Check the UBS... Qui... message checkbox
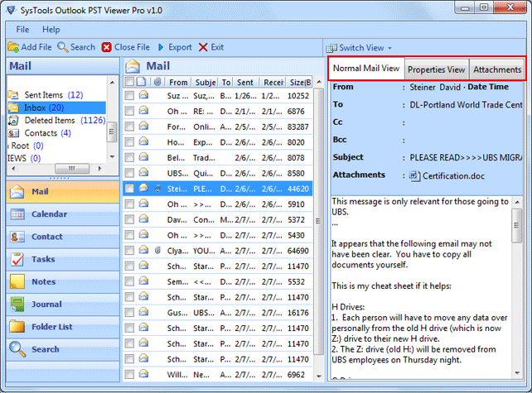The image size is (532, 393). [x=129, y=173]
